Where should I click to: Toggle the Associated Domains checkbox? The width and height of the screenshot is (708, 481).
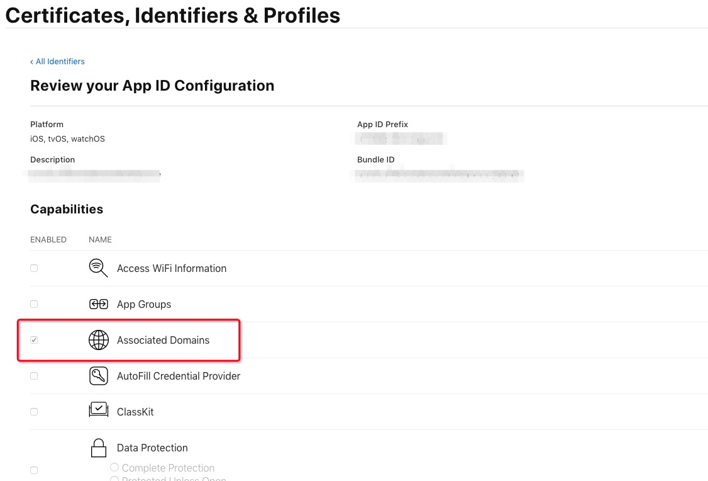pyautogui.click(x=34, y=340)
